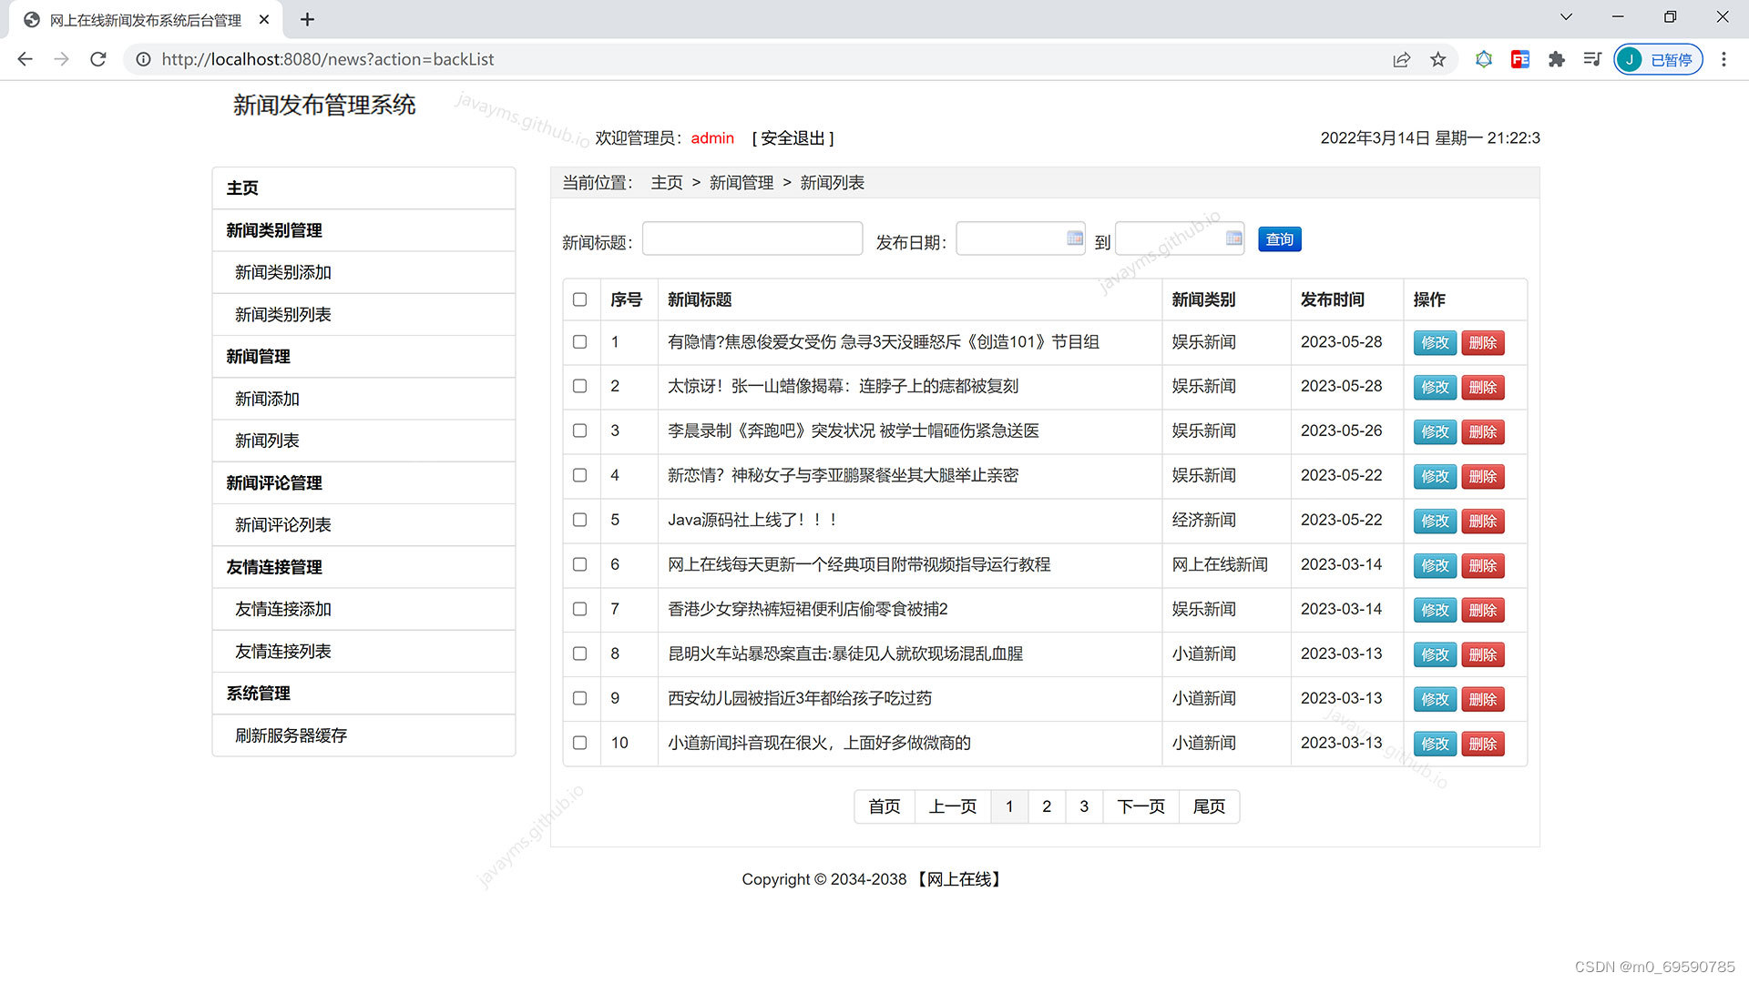
Task: Click the blue-green extension icon
Action: click(1483, 59)
